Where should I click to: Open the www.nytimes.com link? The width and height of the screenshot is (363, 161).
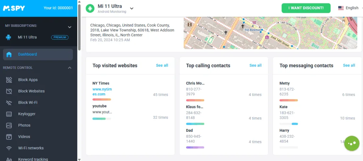click(x=102, y=92)
